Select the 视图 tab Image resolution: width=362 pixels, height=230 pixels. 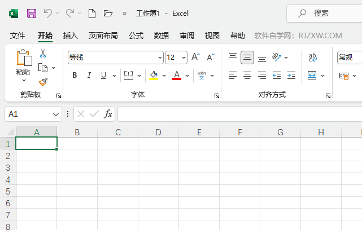[212, 36]
